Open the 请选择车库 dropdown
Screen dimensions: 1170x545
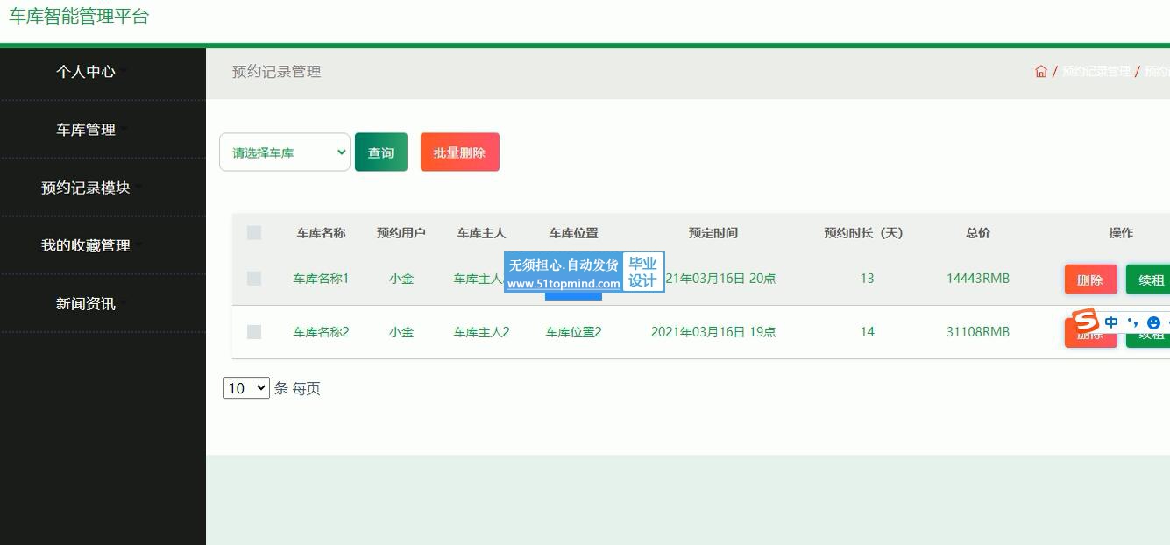click(x=285, y=152)
